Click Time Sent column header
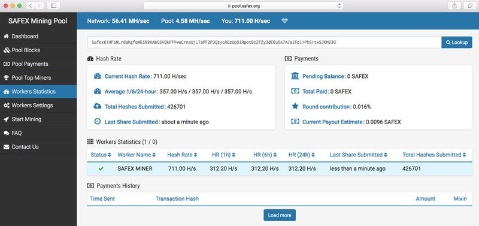 102,199
